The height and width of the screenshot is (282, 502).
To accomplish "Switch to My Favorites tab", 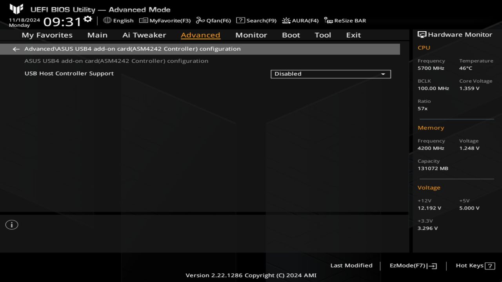I will tap(47, 35).
